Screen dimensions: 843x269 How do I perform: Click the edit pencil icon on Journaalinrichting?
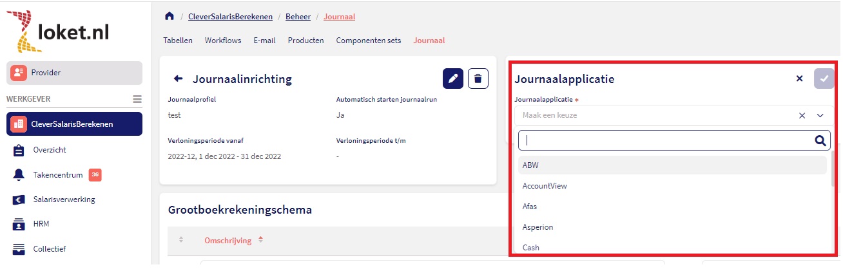453,79
